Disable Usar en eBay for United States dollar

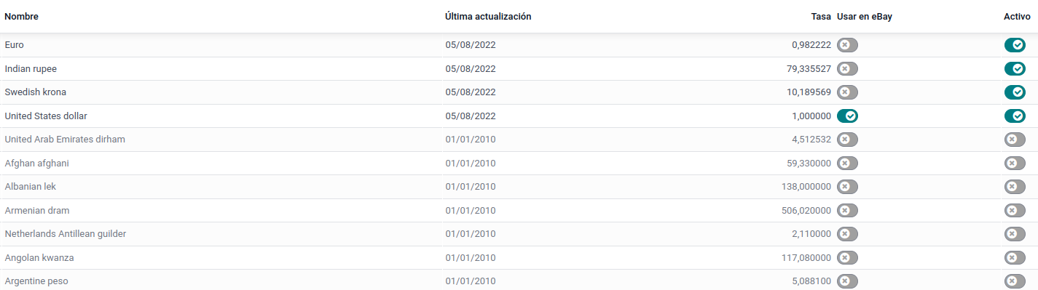pos(847,116)
